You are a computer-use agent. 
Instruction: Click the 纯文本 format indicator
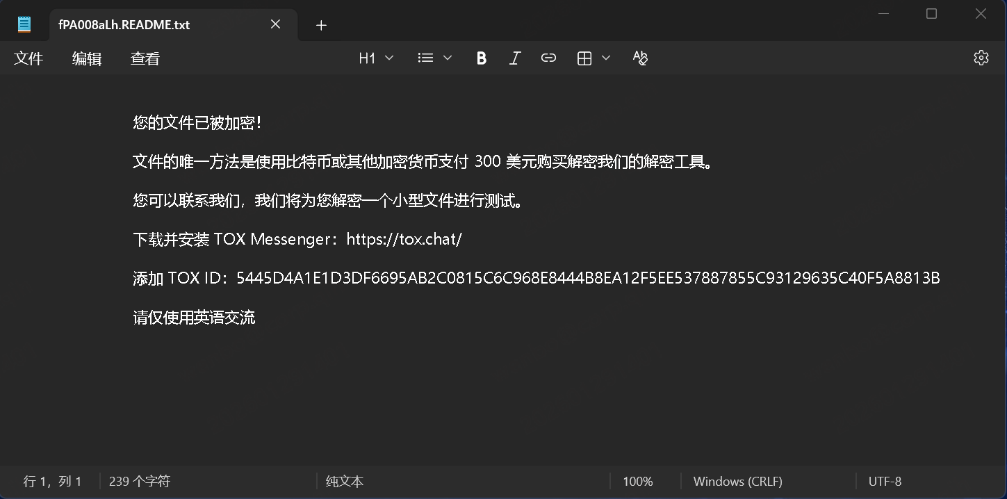(x=345, y=481)
